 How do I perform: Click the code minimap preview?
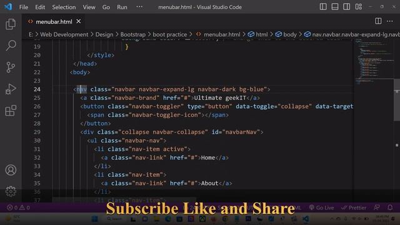point(374,61)
